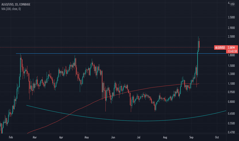Click the May label on time axis
Screen dimensions: 239x141
tap(87, 137)
